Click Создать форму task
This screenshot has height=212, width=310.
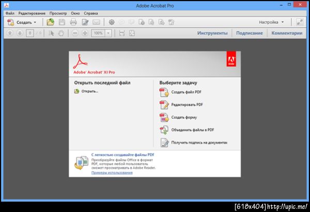coord(184,117)
